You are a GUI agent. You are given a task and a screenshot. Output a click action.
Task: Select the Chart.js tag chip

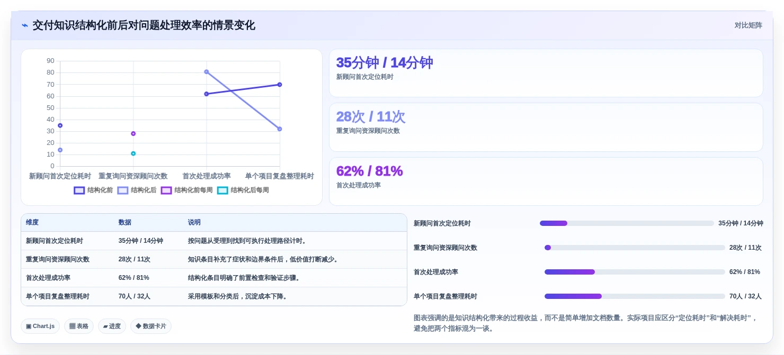pyautogui.click(x=40, y=326)
